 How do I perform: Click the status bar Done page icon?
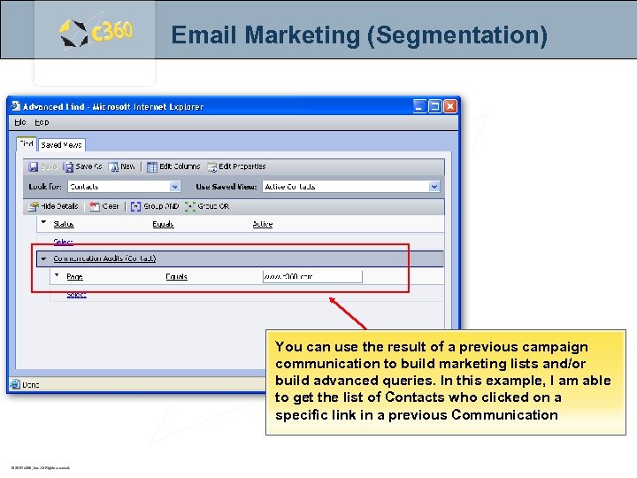tap(15, 384)
